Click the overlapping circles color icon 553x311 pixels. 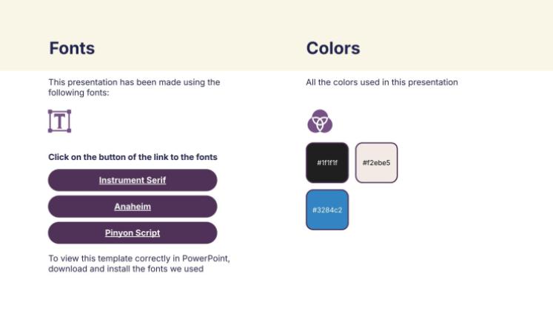[x=320, y=121]
